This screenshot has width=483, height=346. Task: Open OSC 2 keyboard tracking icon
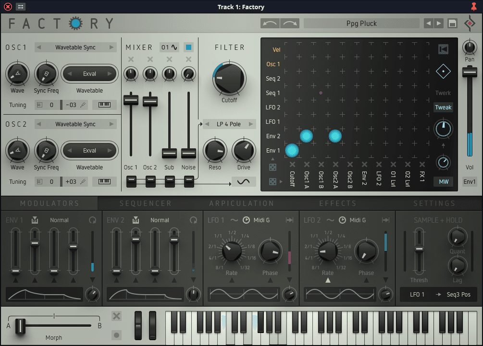tap(104, 181)
